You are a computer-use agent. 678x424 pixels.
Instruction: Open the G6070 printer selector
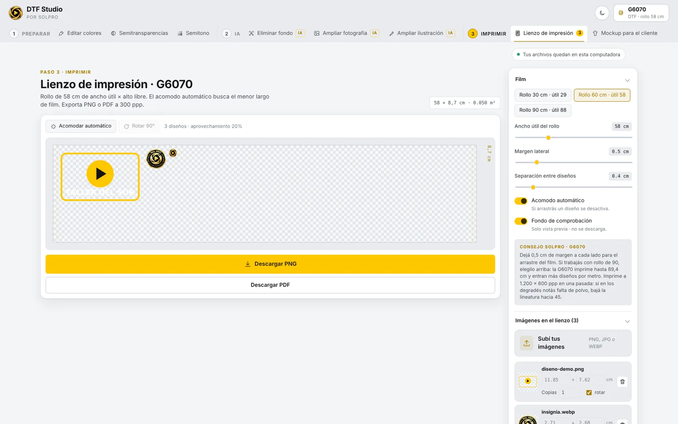tap(641, 13)
